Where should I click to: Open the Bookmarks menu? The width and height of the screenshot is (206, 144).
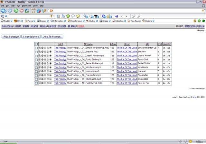(26, 6)
